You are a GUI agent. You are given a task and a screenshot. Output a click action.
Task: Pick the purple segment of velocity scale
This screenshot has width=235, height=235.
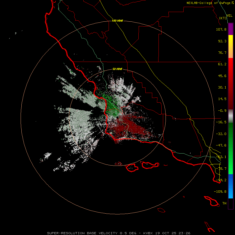[231, 29]
